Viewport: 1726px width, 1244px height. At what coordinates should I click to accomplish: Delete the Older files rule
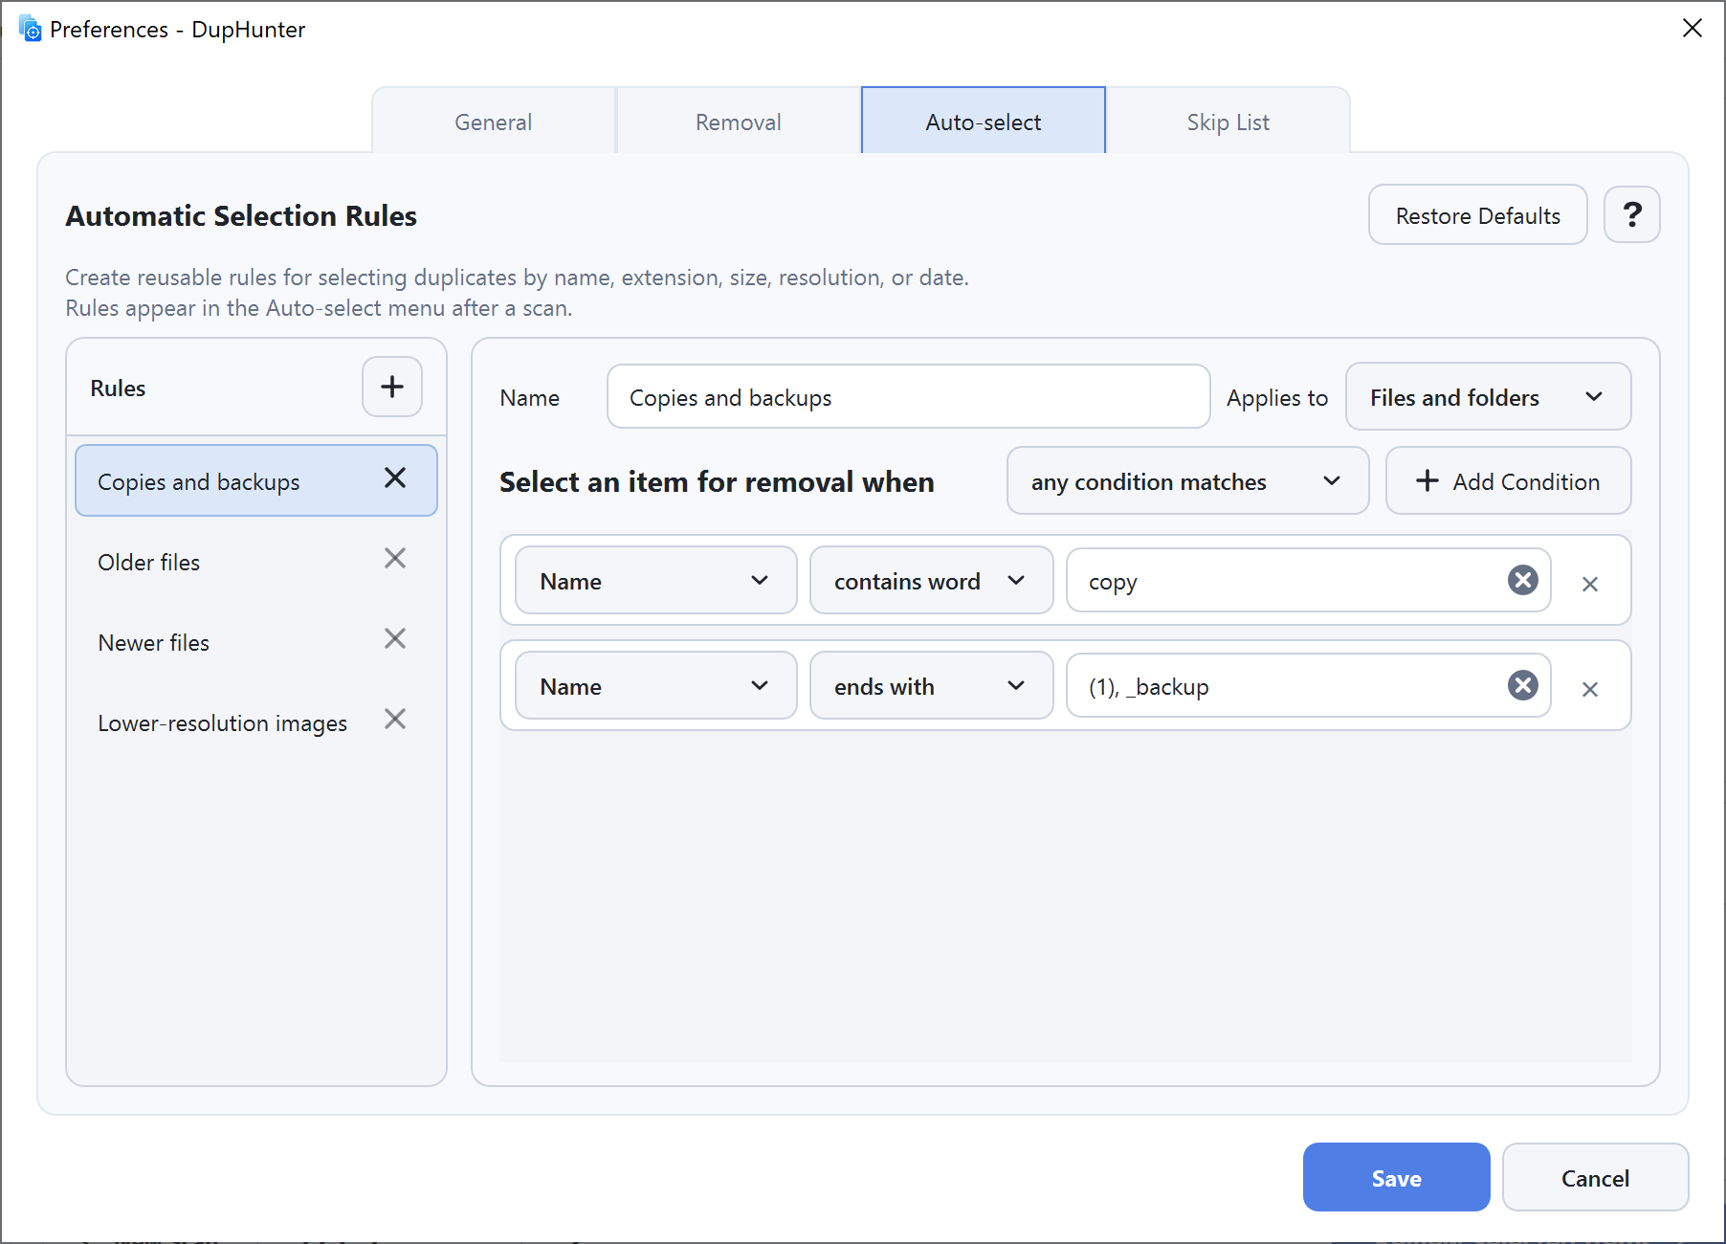395,558
